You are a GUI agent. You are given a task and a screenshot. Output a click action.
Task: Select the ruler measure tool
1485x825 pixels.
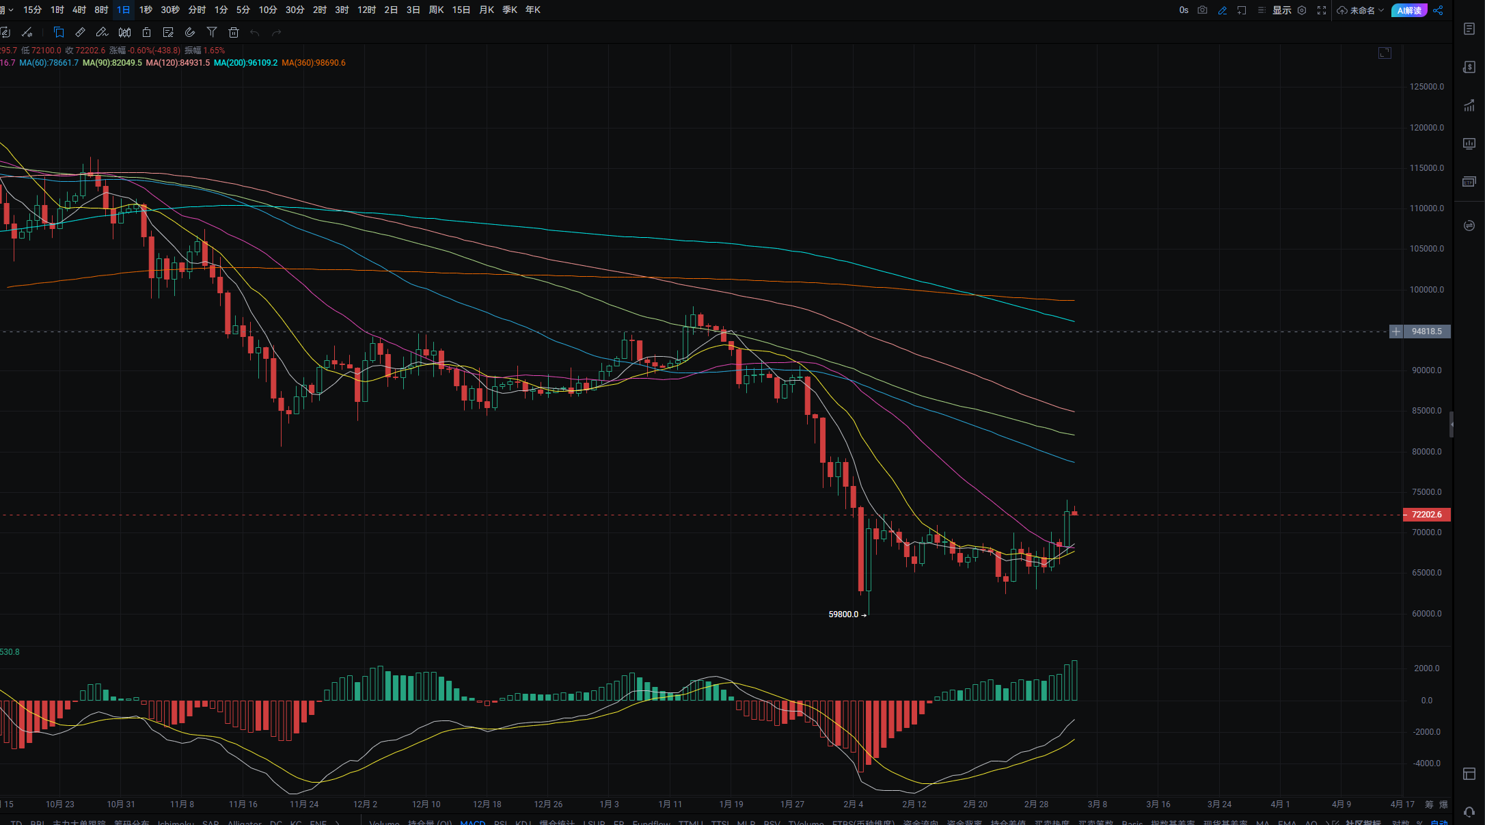pos(80,32)
